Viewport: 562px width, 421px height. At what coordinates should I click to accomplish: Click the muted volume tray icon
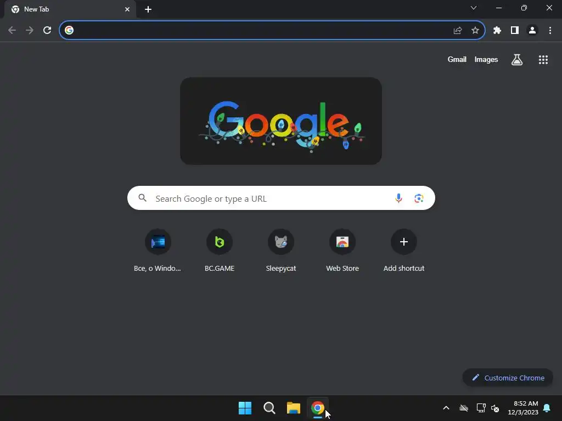(496, 408)
